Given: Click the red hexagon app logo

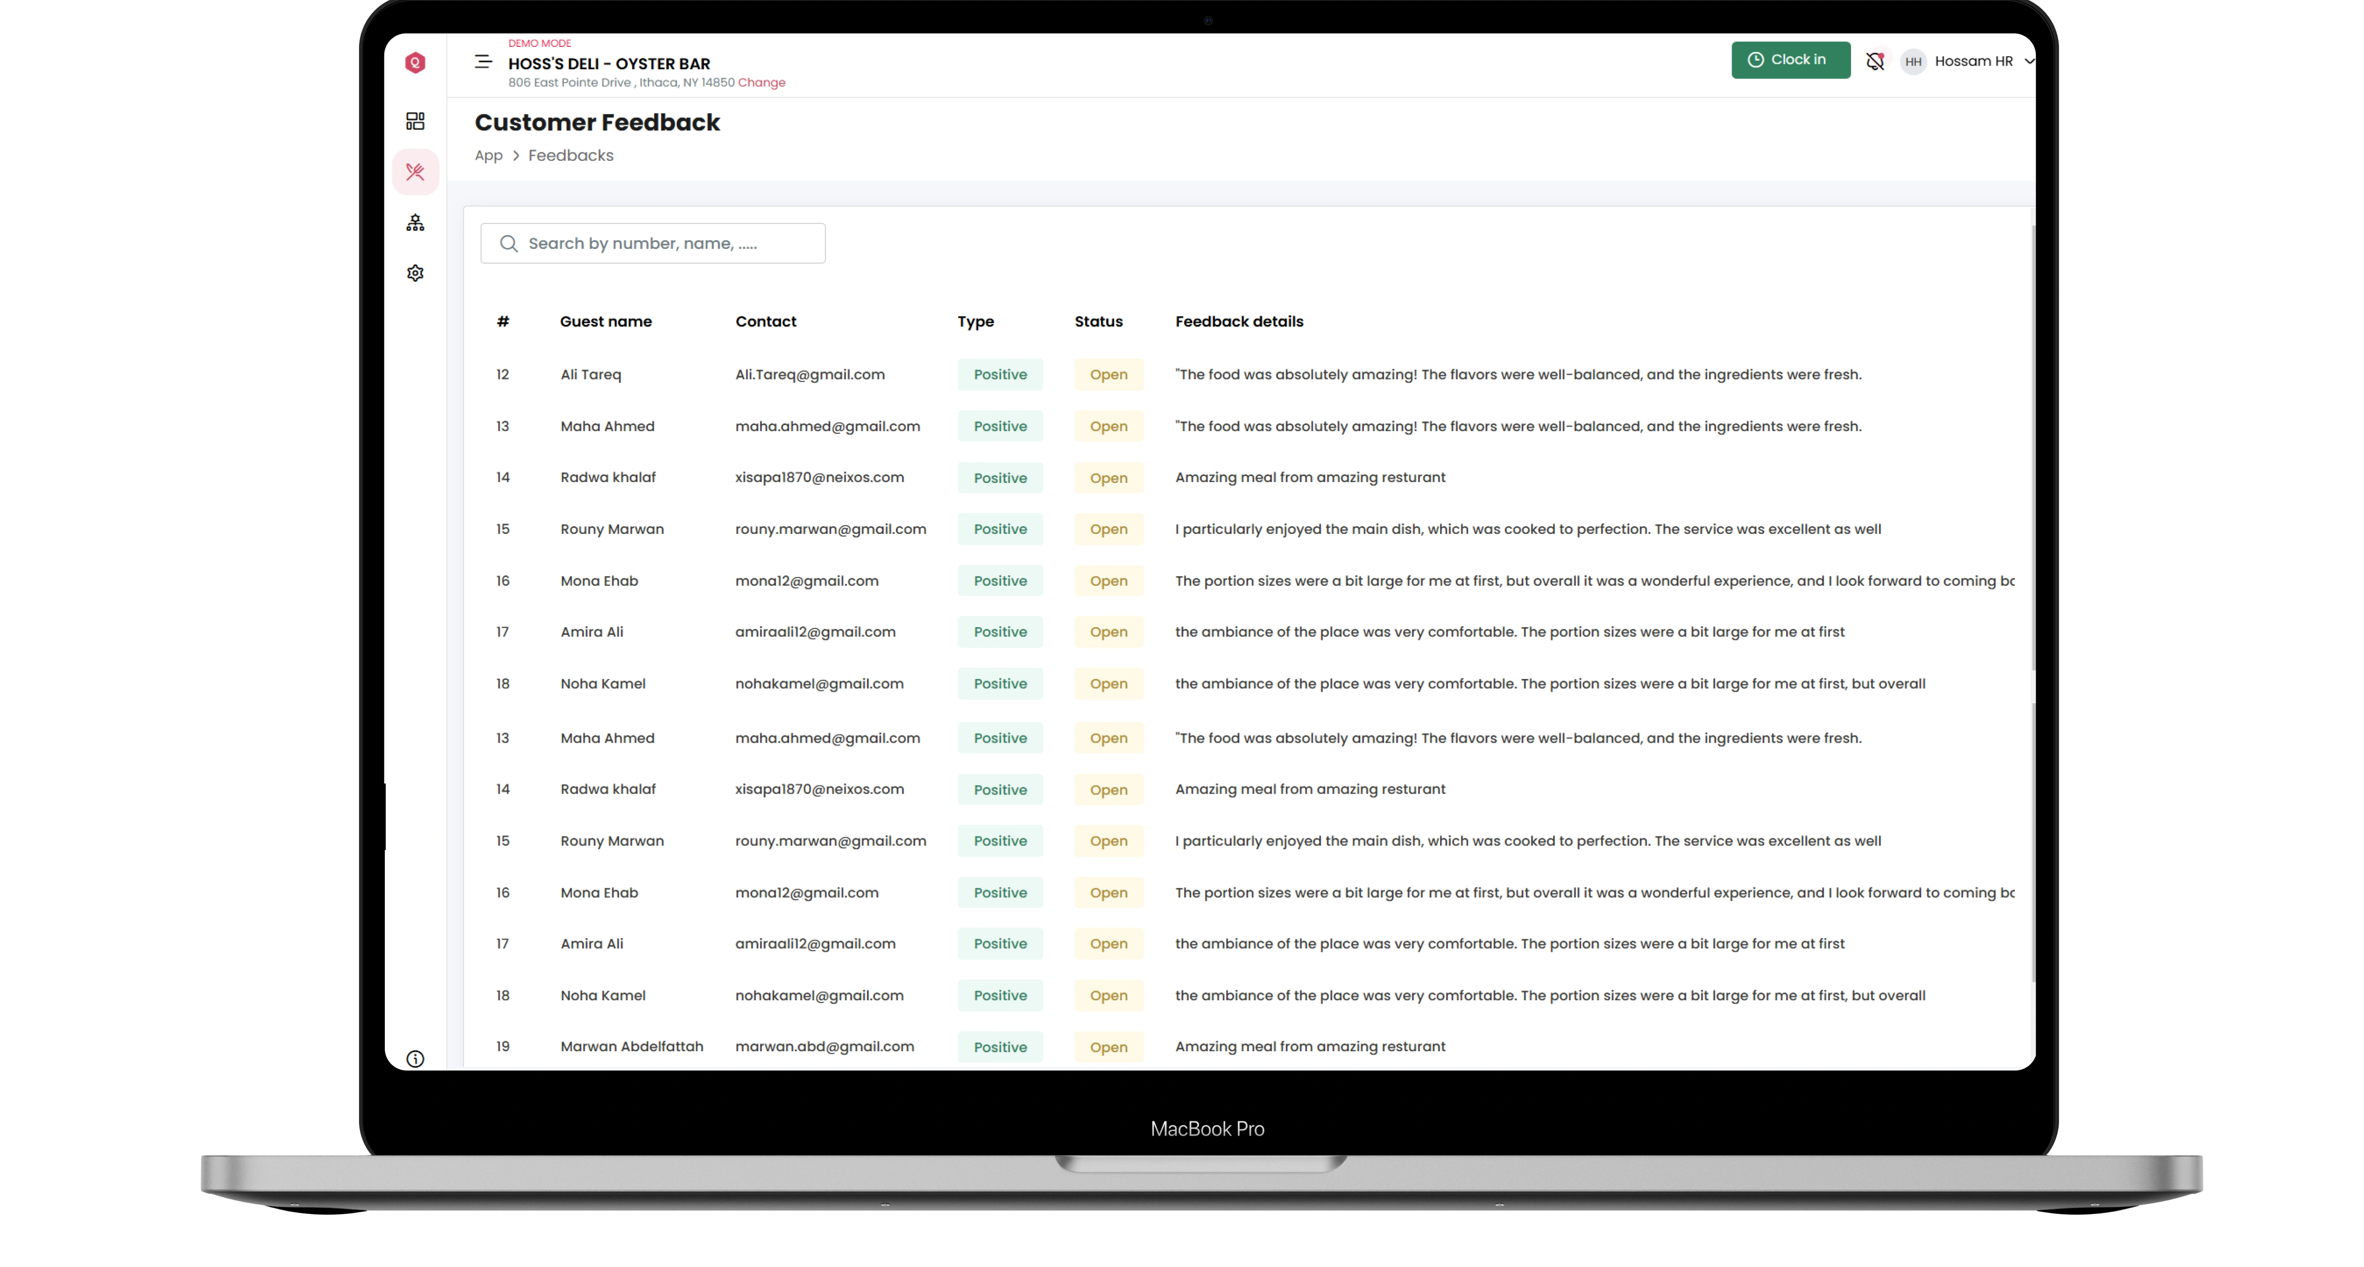Looking at the screenshot, I should coord(415,62).
